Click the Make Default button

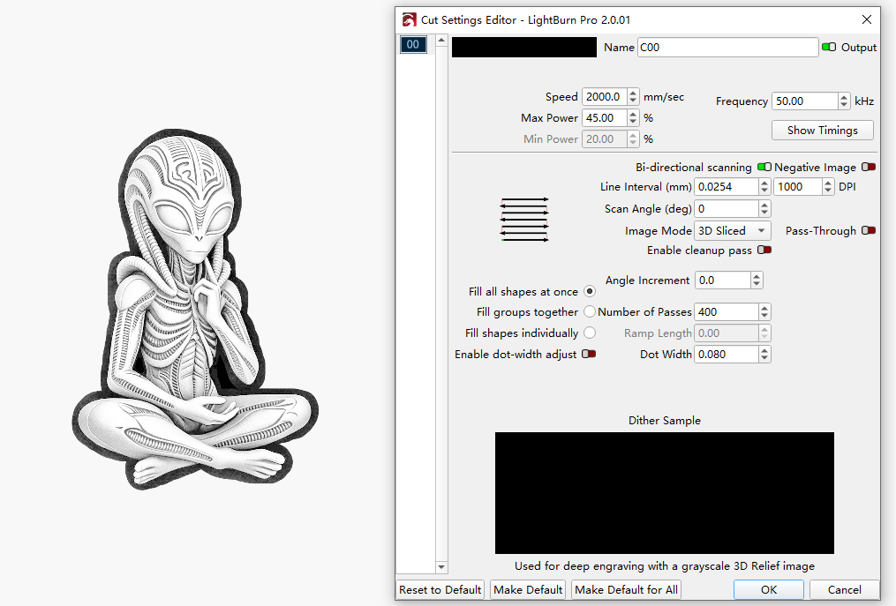point(528,589)
